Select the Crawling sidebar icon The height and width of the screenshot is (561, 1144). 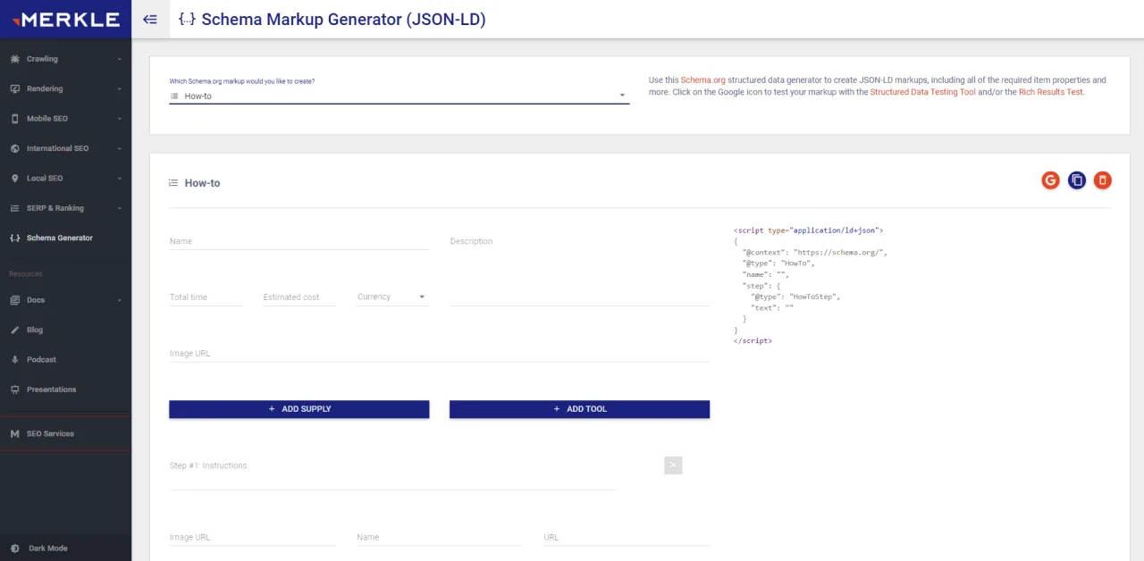point(14,58)
